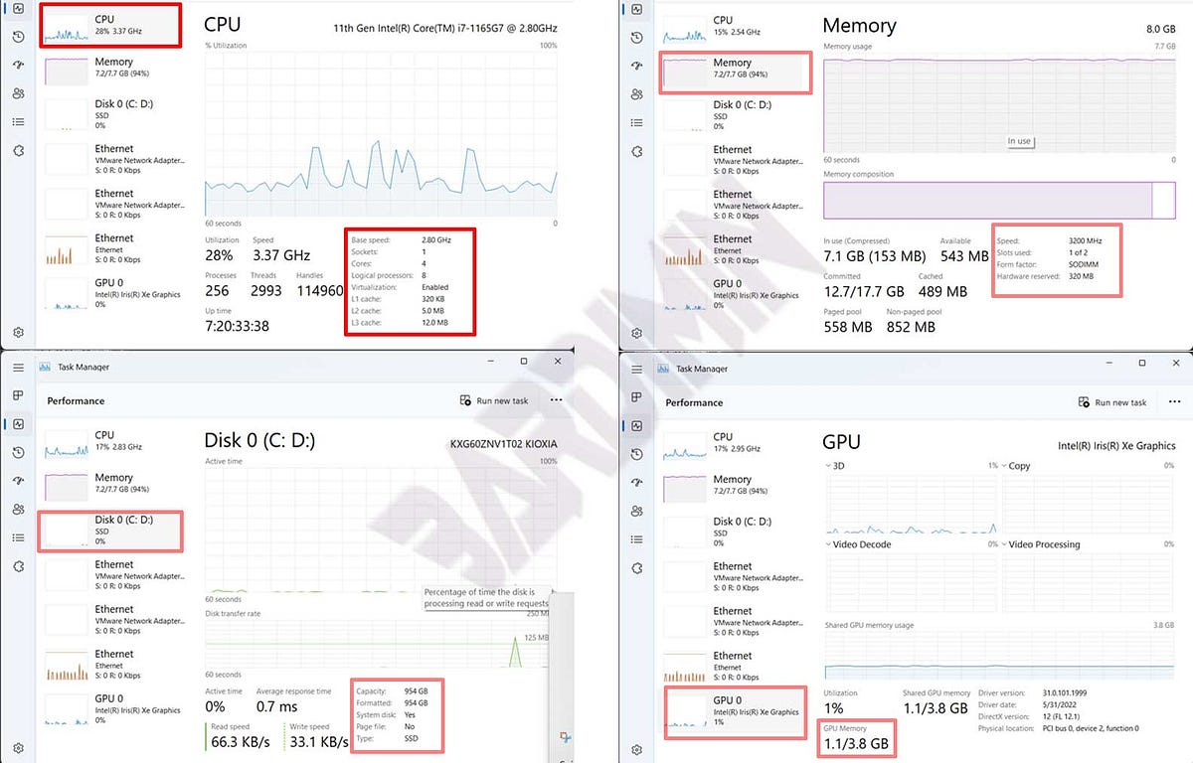Viewport: 1193px width, 763px height.
Task: Click the CPU utilization graph in CPU view
Action: point(381,134)
